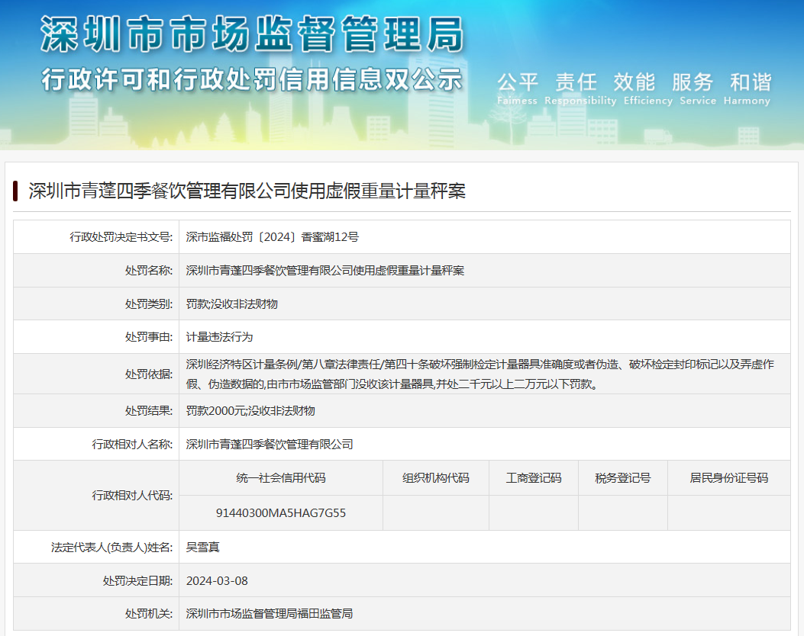
Task: Click legal representative name 吴雪真
Action: (x=203, y=547)
